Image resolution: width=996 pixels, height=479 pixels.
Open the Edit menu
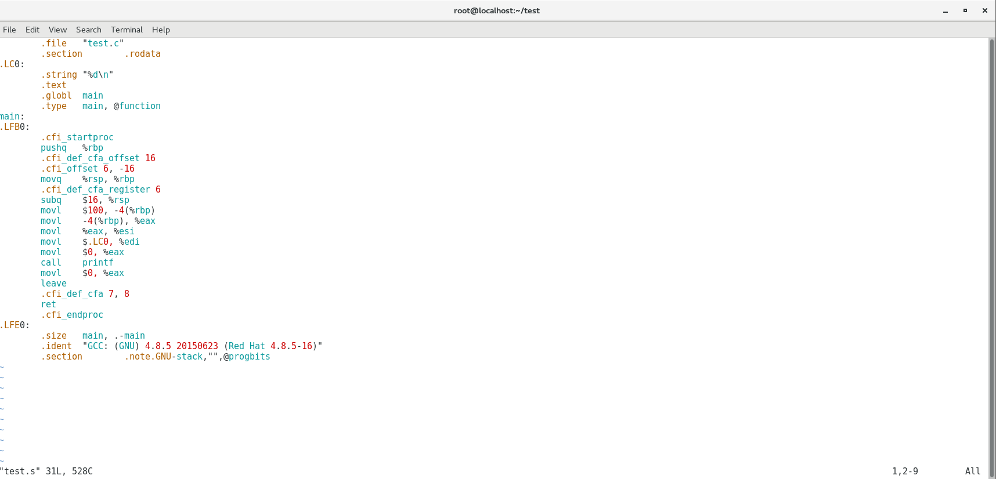tap(33, 30)
